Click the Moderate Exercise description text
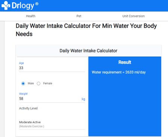Image resolution: width=168 pixels, height=137 pixels. (32, 126)
